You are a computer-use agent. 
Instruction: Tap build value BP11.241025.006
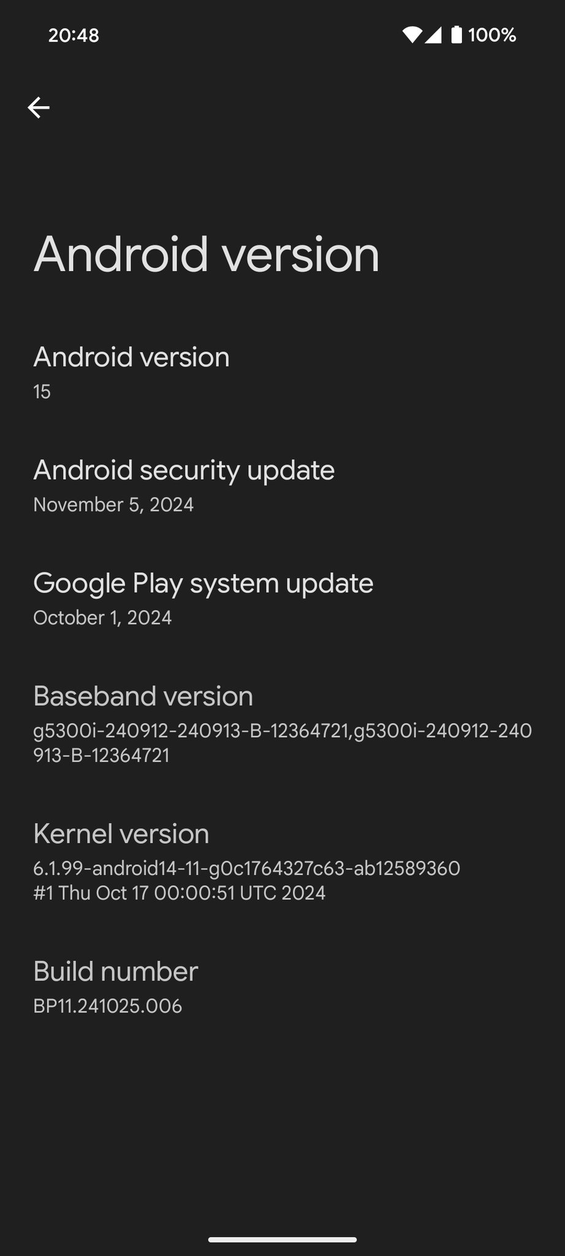tap(108, 1006)
